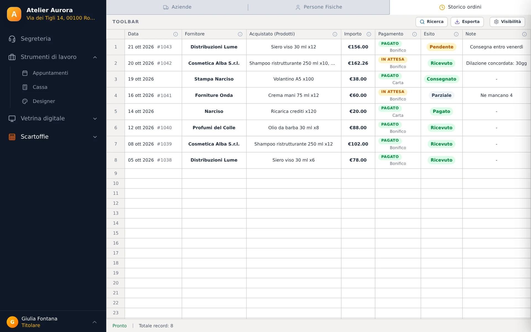The height and width of the screenshot is (332, 531).
Task: Click info icon in Fornitore column header
Action: (x=240, y=34)
